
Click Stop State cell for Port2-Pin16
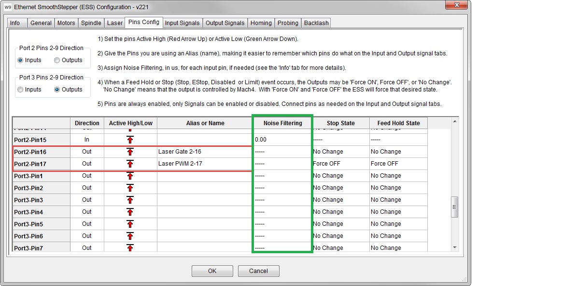click(341, 152)
